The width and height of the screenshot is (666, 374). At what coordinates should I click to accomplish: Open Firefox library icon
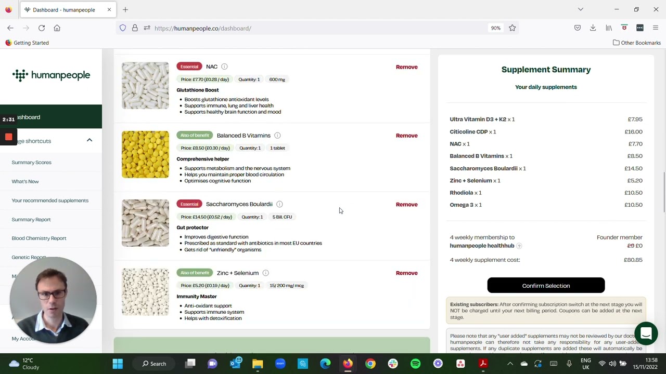(609, 28)
